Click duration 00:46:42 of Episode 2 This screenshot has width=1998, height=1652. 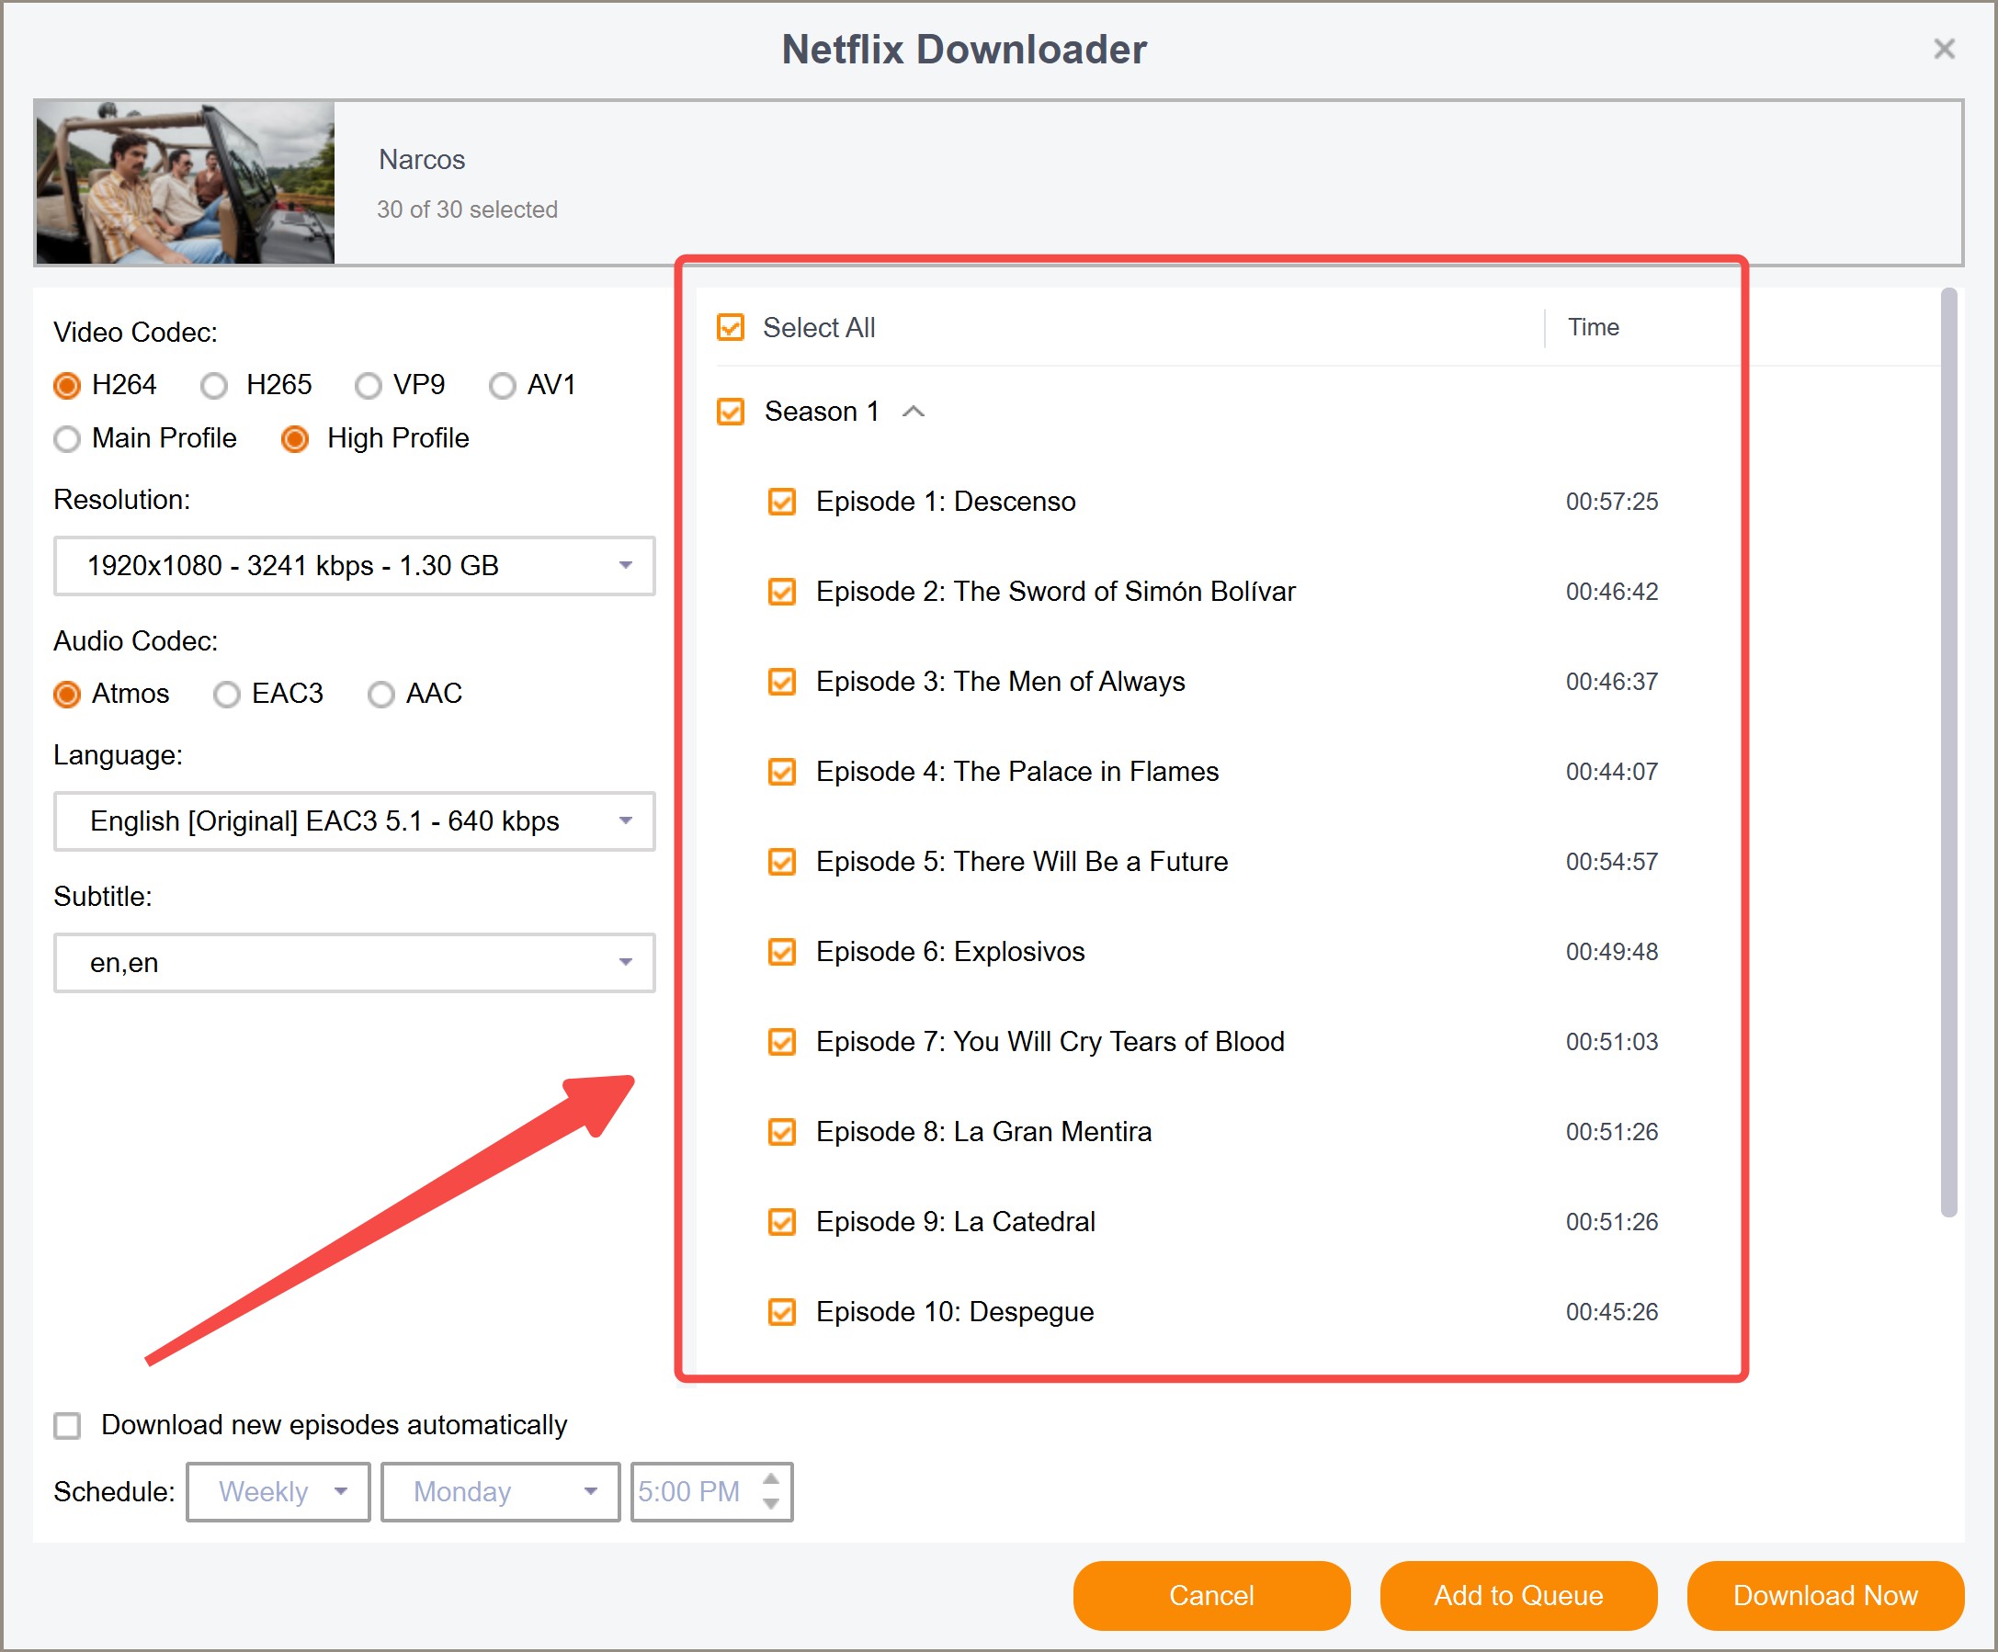[x=1612, y=592]
